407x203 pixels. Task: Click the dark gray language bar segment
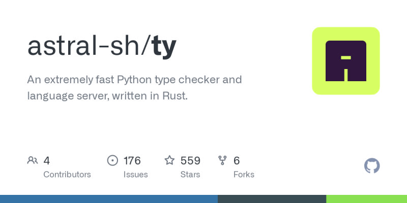(x=272, y=199)
